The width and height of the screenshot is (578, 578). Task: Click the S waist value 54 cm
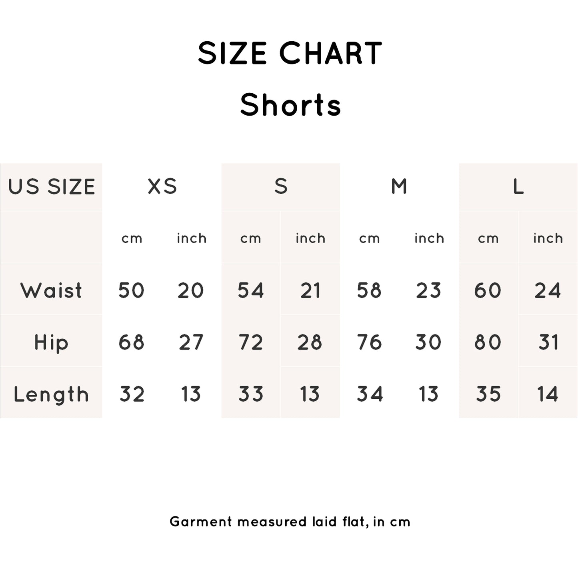click(x=251, y=290)
